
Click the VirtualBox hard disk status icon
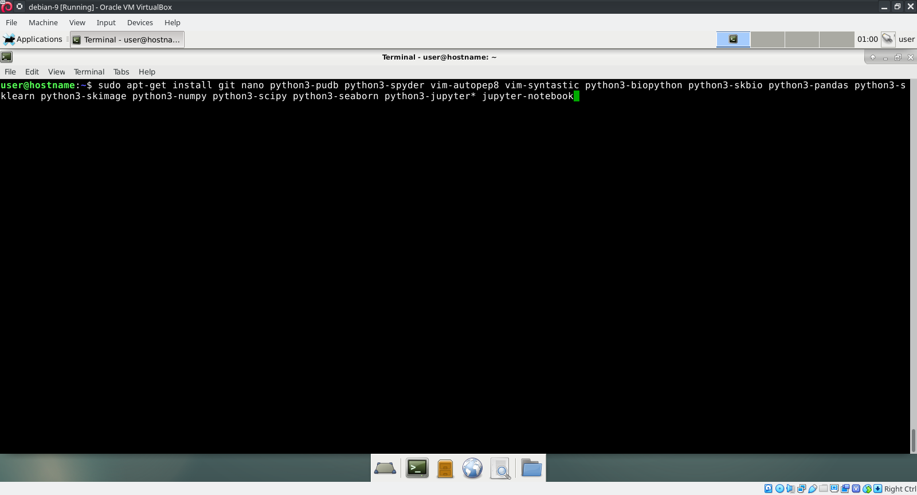769,489
